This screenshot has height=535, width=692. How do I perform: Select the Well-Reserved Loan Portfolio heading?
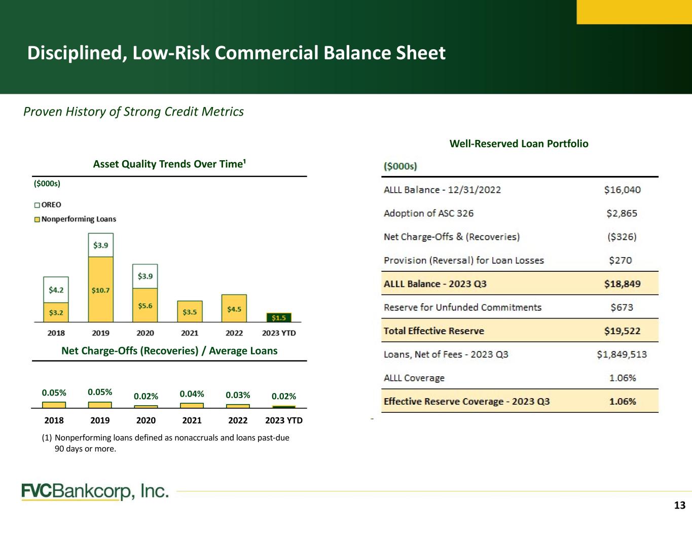(x=519, y=144)
